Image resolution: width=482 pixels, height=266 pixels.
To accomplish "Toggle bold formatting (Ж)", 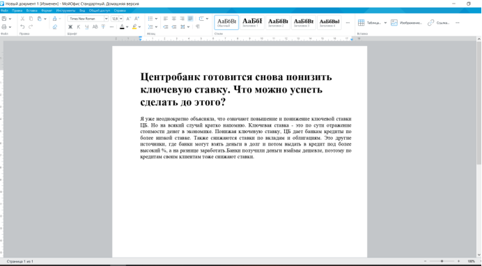I will pyautogui.click(x=70, y=26).
